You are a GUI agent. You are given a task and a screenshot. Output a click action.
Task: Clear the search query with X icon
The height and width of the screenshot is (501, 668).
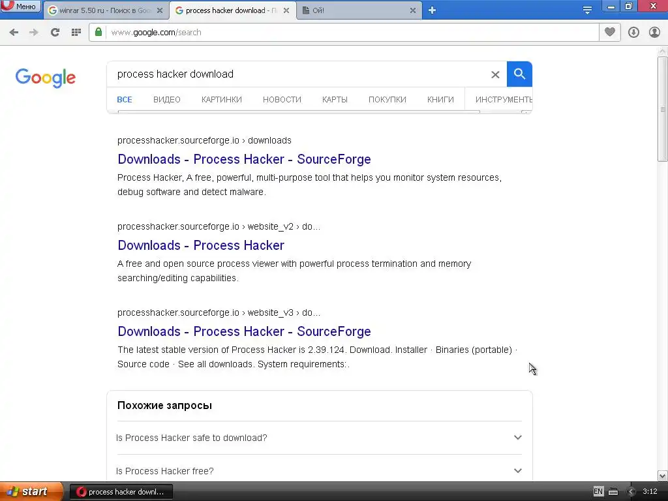(x=495, y=74)
